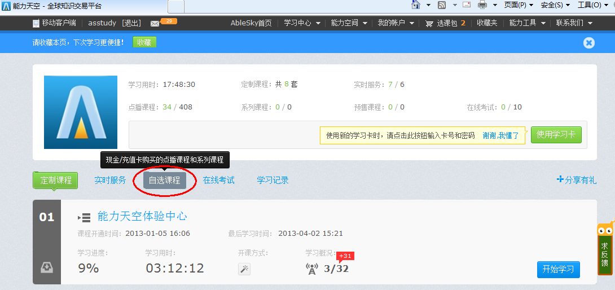Click the 实时服务 7 / 6 count

tap(396, 85)
